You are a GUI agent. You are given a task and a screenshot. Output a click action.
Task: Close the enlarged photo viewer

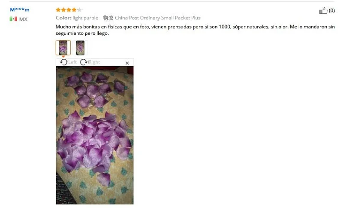coord(127,63)
